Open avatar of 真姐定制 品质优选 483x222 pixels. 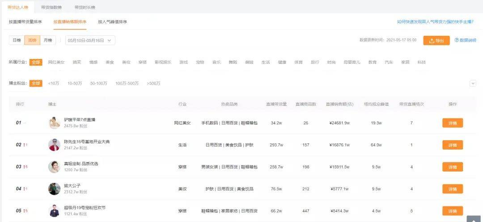[x=54, y=167]
